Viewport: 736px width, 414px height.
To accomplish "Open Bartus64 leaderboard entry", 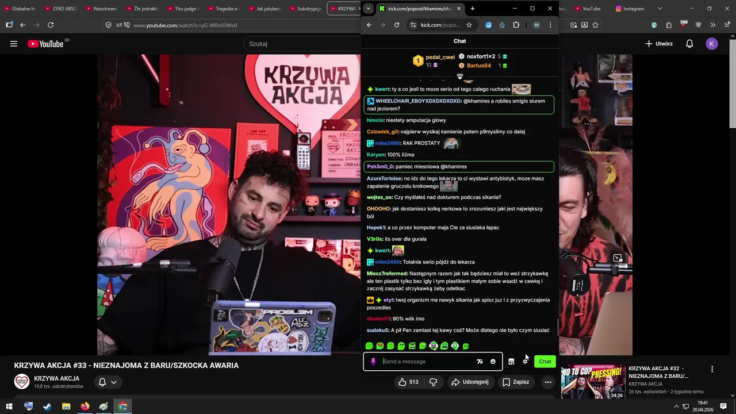I will point(482,66).
